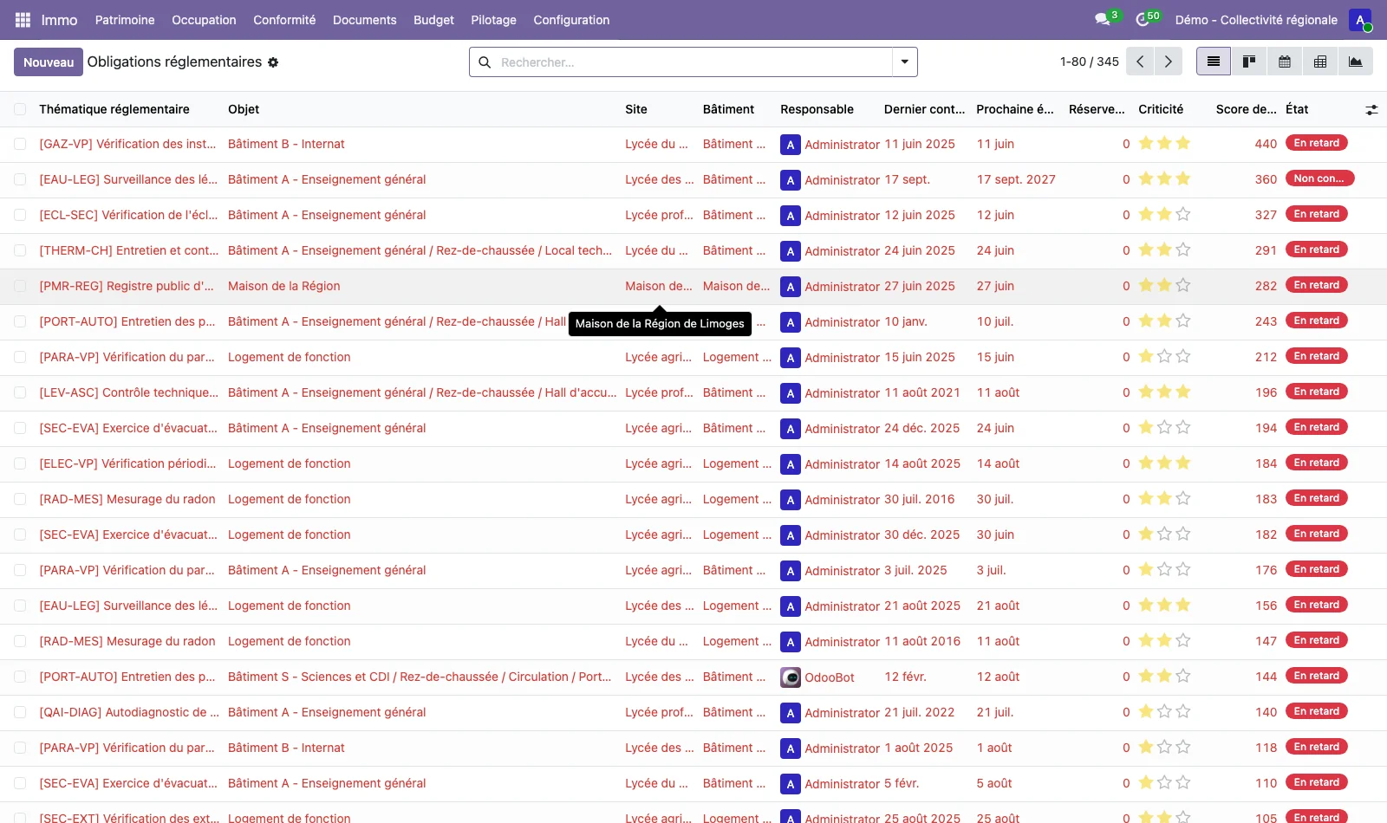Switch to calendar view
The height and width of the screenshot is (823, 1387).
coord(1285,62)
